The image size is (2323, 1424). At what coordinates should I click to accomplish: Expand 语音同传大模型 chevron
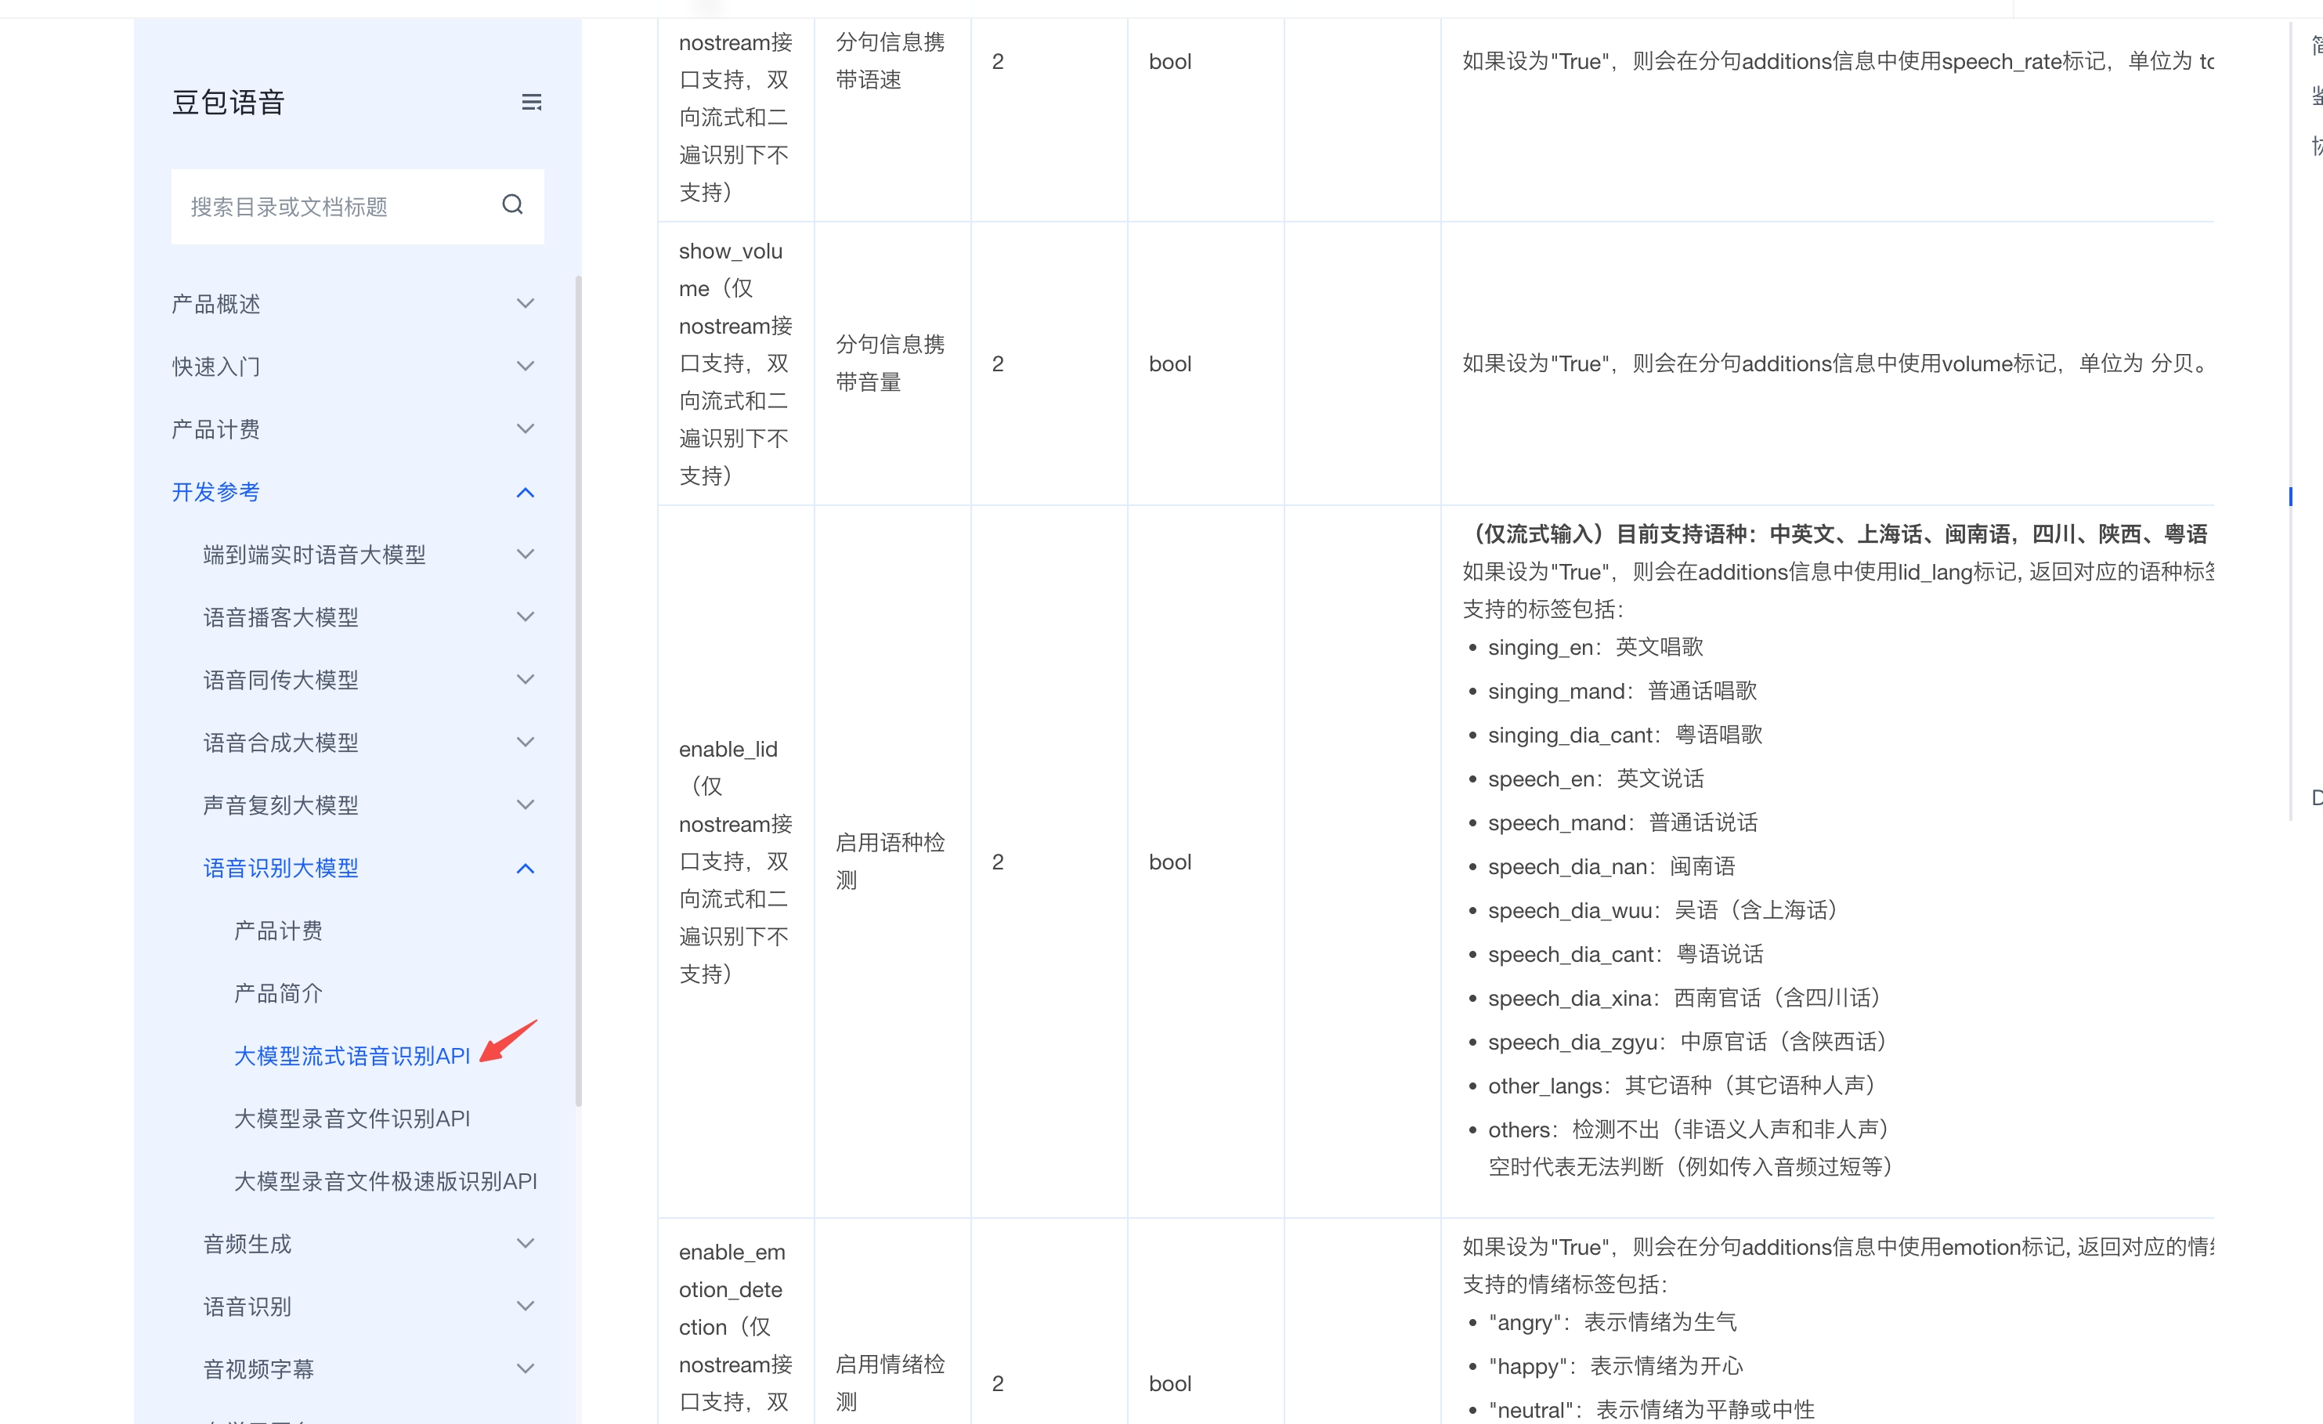click(526, 680)
